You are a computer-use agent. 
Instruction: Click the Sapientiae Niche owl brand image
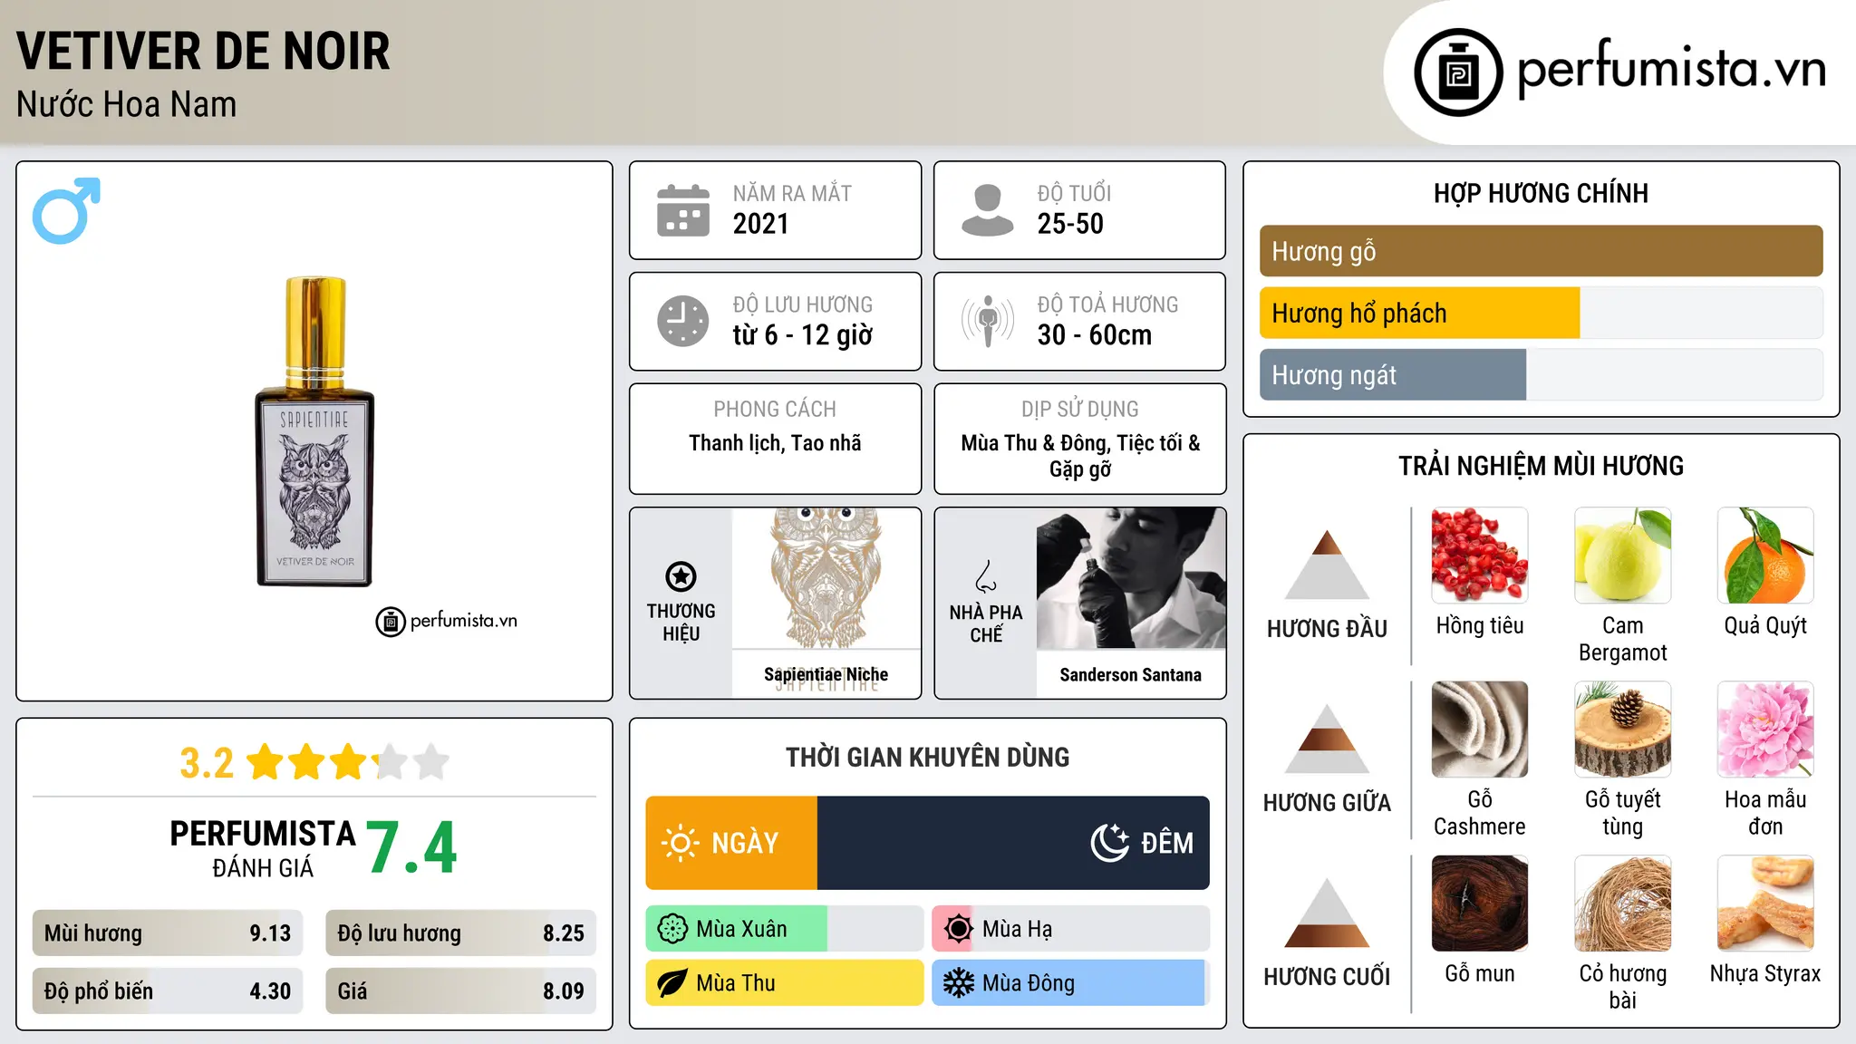click(826, 578)
